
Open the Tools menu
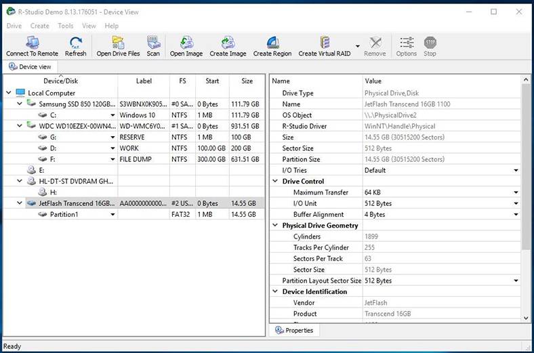click(65, 26)
